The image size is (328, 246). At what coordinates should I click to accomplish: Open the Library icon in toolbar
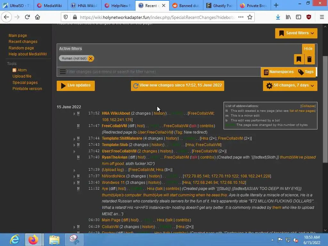(x=288, y=17)
